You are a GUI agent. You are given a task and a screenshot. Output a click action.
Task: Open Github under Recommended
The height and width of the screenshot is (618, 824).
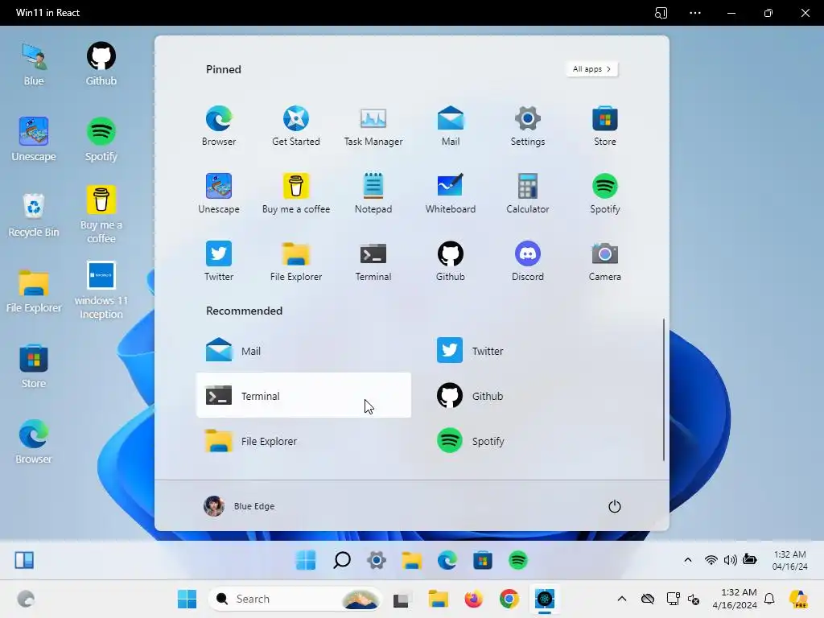[x=534, y=395]
